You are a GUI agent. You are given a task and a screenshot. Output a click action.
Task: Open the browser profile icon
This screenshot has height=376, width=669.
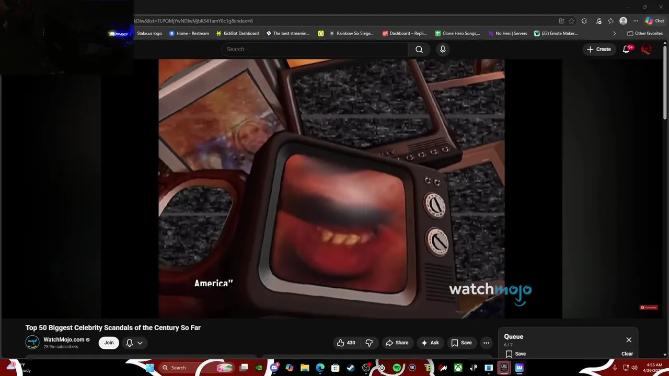click(623, 21)
